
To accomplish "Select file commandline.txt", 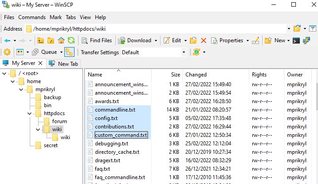I will pyautogui.click(x=115, y=110).
